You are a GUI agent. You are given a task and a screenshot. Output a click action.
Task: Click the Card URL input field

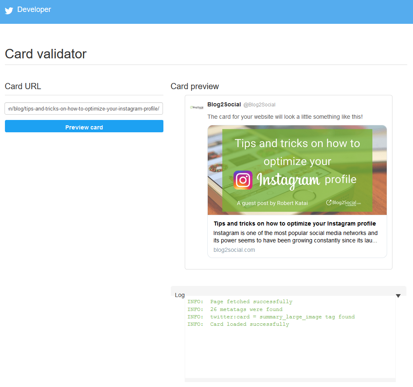coord(84,108)
